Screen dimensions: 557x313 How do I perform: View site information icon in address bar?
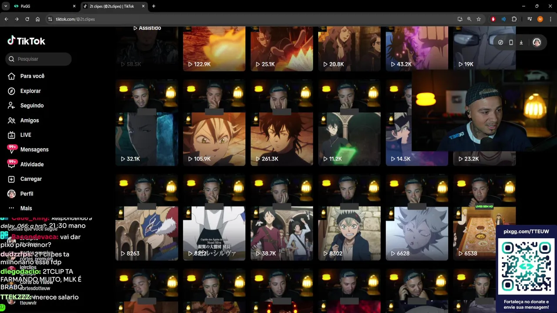(50, 19)
